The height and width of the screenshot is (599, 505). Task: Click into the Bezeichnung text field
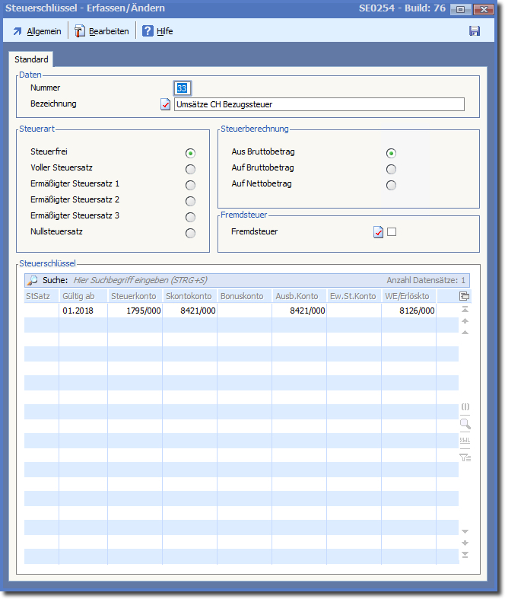click(318, 105)
